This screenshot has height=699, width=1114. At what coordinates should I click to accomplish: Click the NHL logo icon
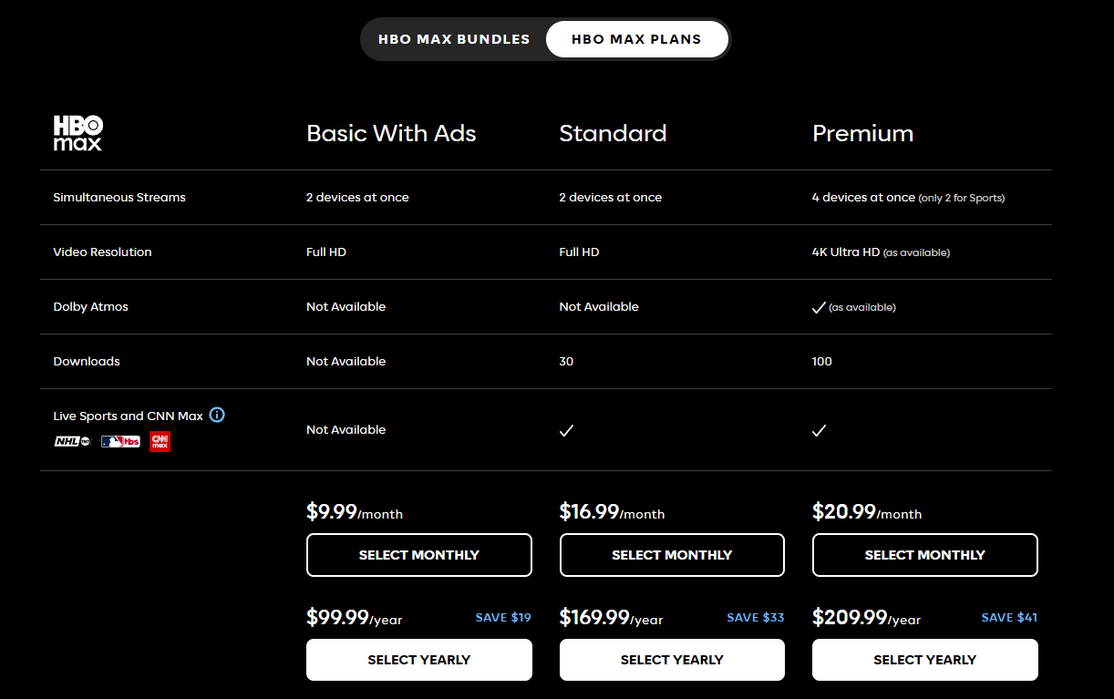point(72,442)
